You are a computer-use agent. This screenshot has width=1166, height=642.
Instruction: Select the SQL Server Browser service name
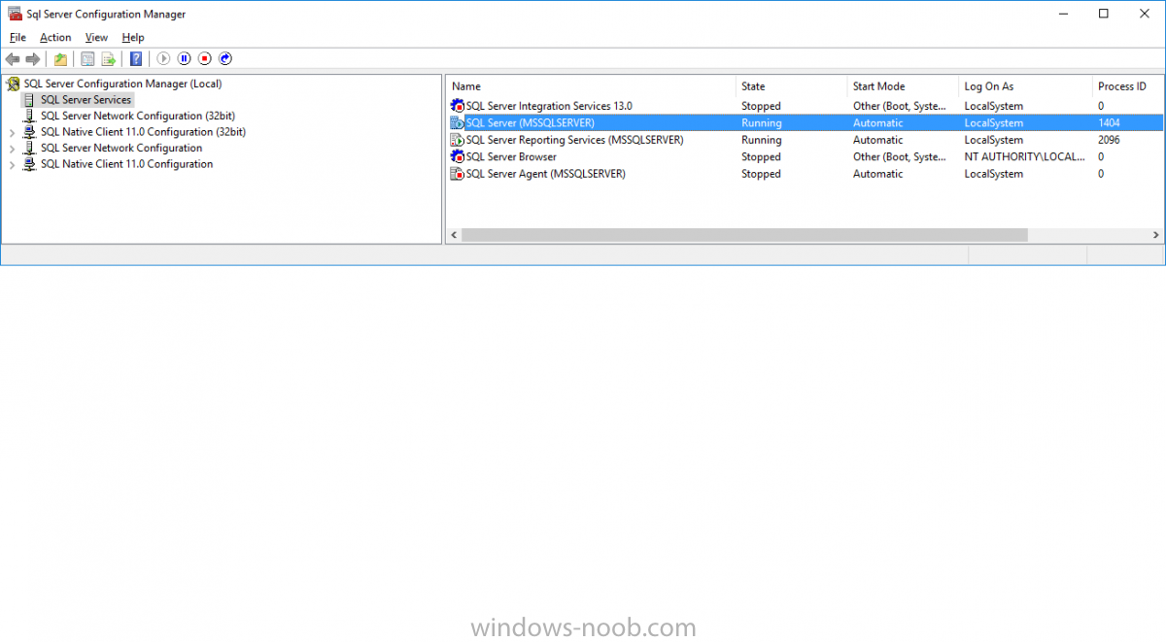[x=511, y=157]
